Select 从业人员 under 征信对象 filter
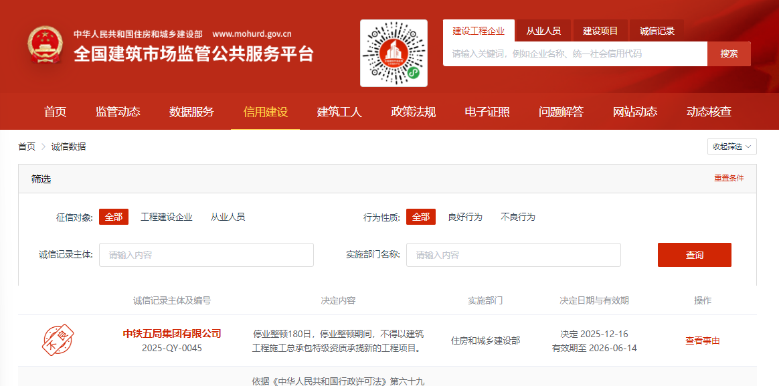Screen dimensions: 779x386 (x=228, y=217)
